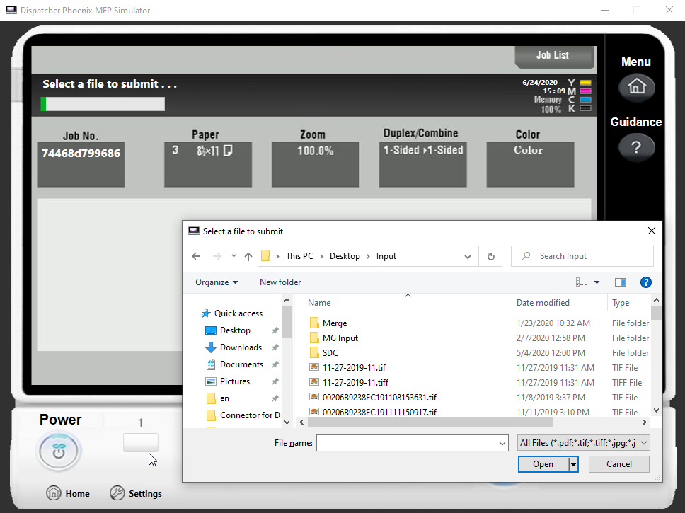This screenshot has height=513, width=685.
Task: Select the Color setting tile
Action: (530, 164)
